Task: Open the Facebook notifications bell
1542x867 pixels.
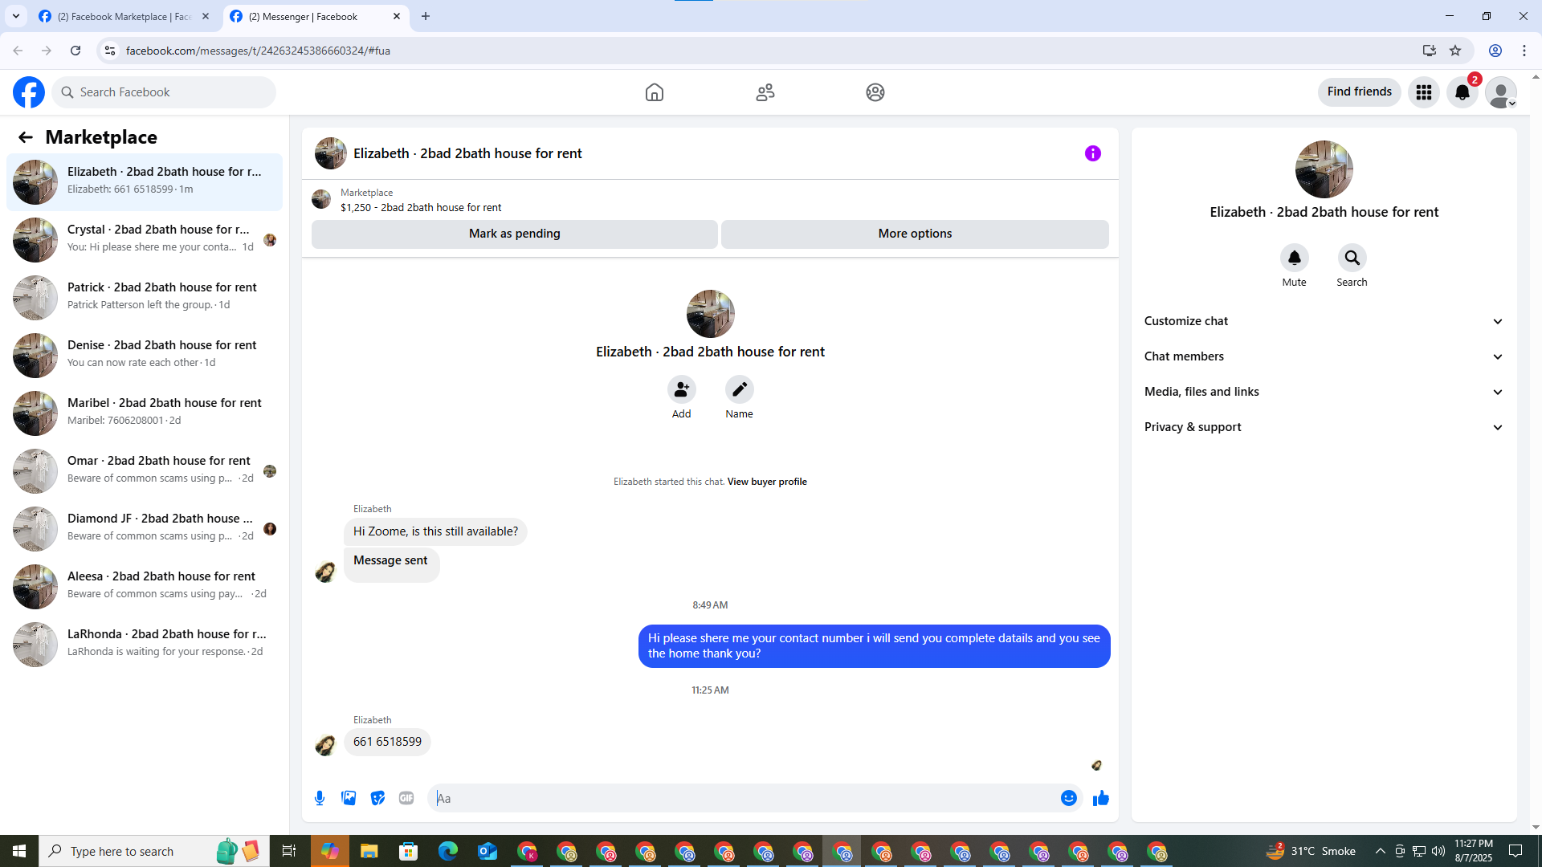Action: (x=1462, y=92)
